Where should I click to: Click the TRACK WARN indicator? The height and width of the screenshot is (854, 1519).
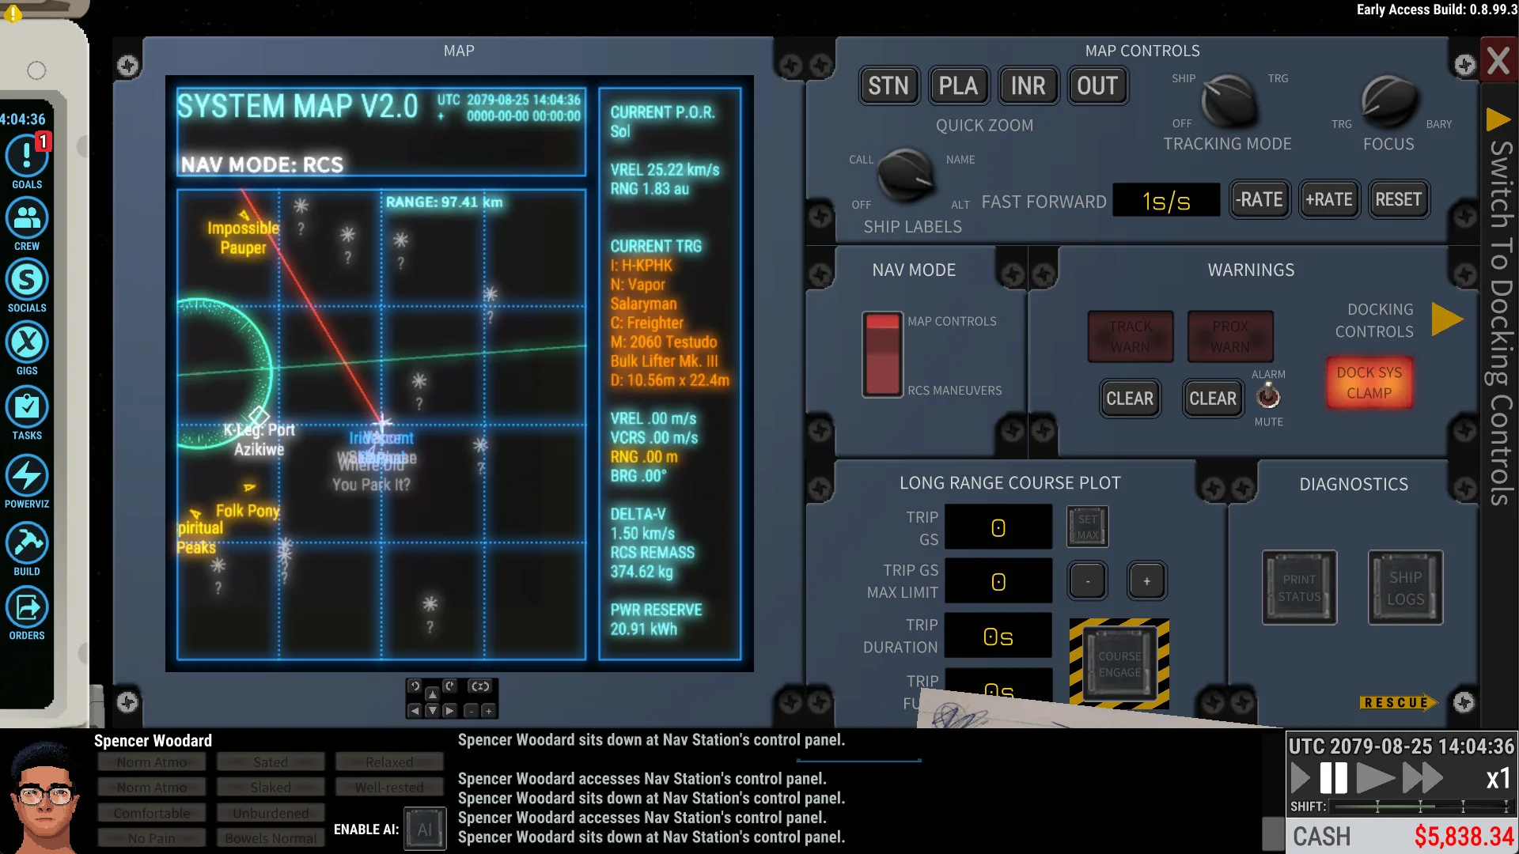point(1130,337)
